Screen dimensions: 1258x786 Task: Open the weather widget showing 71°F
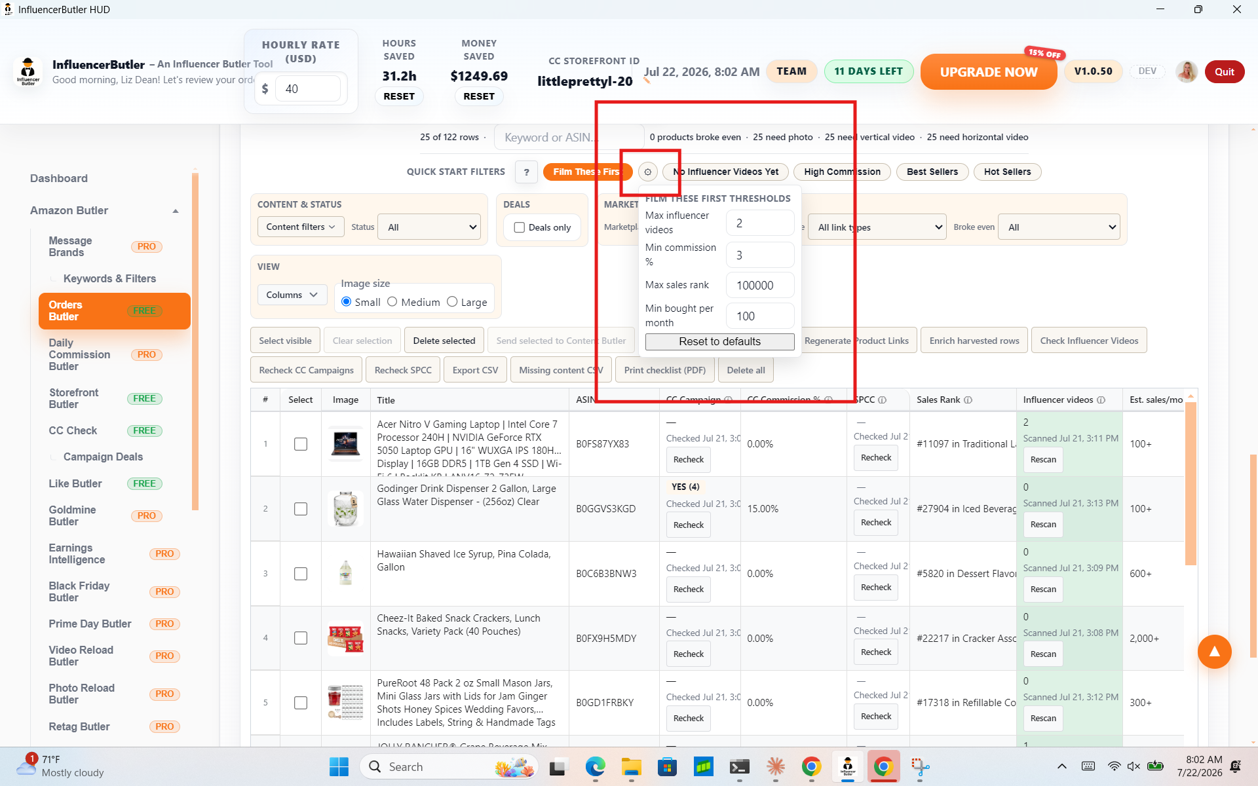(x=61, y=766)
